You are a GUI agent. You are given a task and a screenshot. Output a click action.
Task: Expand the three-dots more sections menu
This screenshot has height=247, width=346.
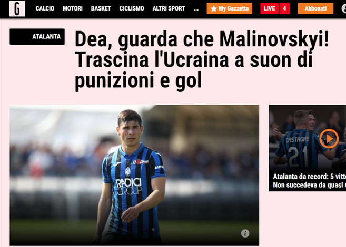tap(196, 9)
